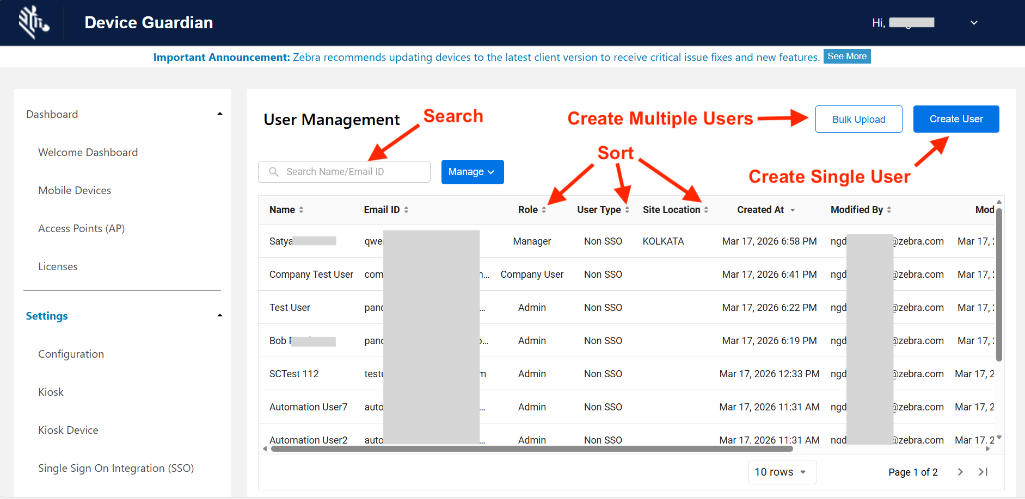Sort users by Role column
1025x499 pixels.
tap(544, 210)
